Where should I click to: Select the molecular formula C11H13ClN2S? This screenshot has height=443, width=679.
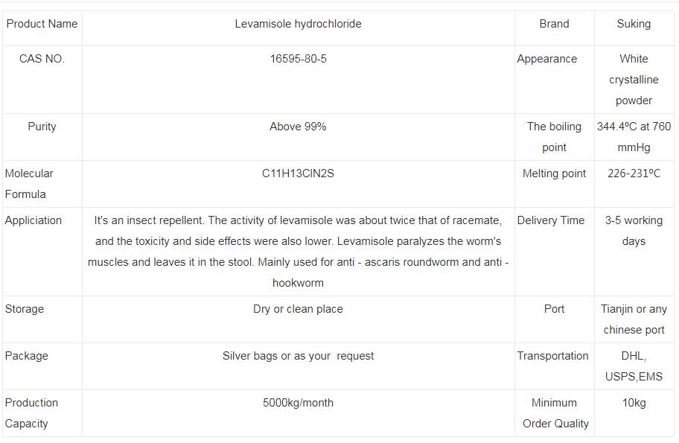click(298, 173)
